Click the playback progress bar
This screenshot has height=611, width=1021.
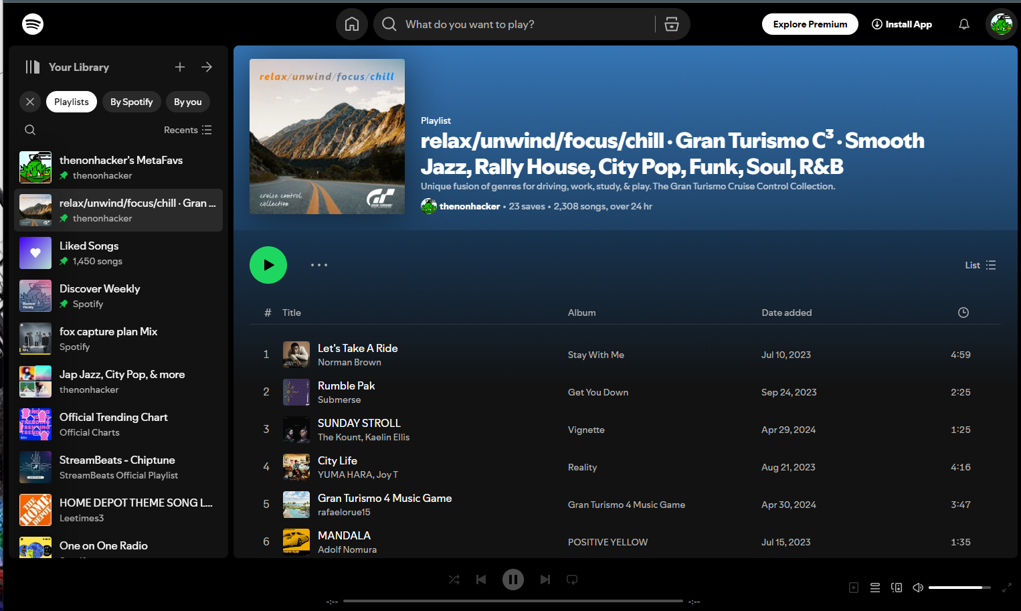(x=513, y=601)
